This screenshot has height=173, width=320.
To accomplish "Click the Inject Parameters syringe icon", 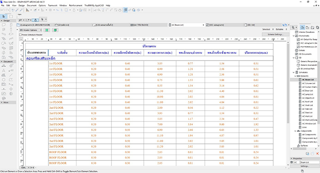I will click(21, 10).
